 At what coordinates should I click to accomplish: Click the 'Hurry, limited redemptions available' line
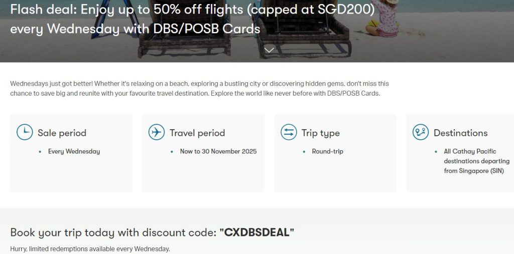(x=90, y=249)
